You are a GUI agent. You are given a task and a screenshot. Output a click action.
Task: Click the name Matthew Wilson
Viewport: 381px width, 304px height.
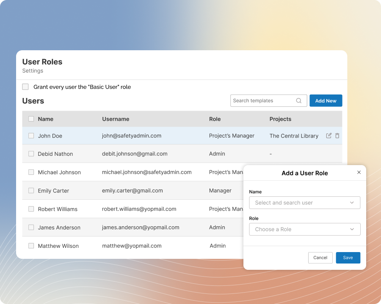(58, 246)
